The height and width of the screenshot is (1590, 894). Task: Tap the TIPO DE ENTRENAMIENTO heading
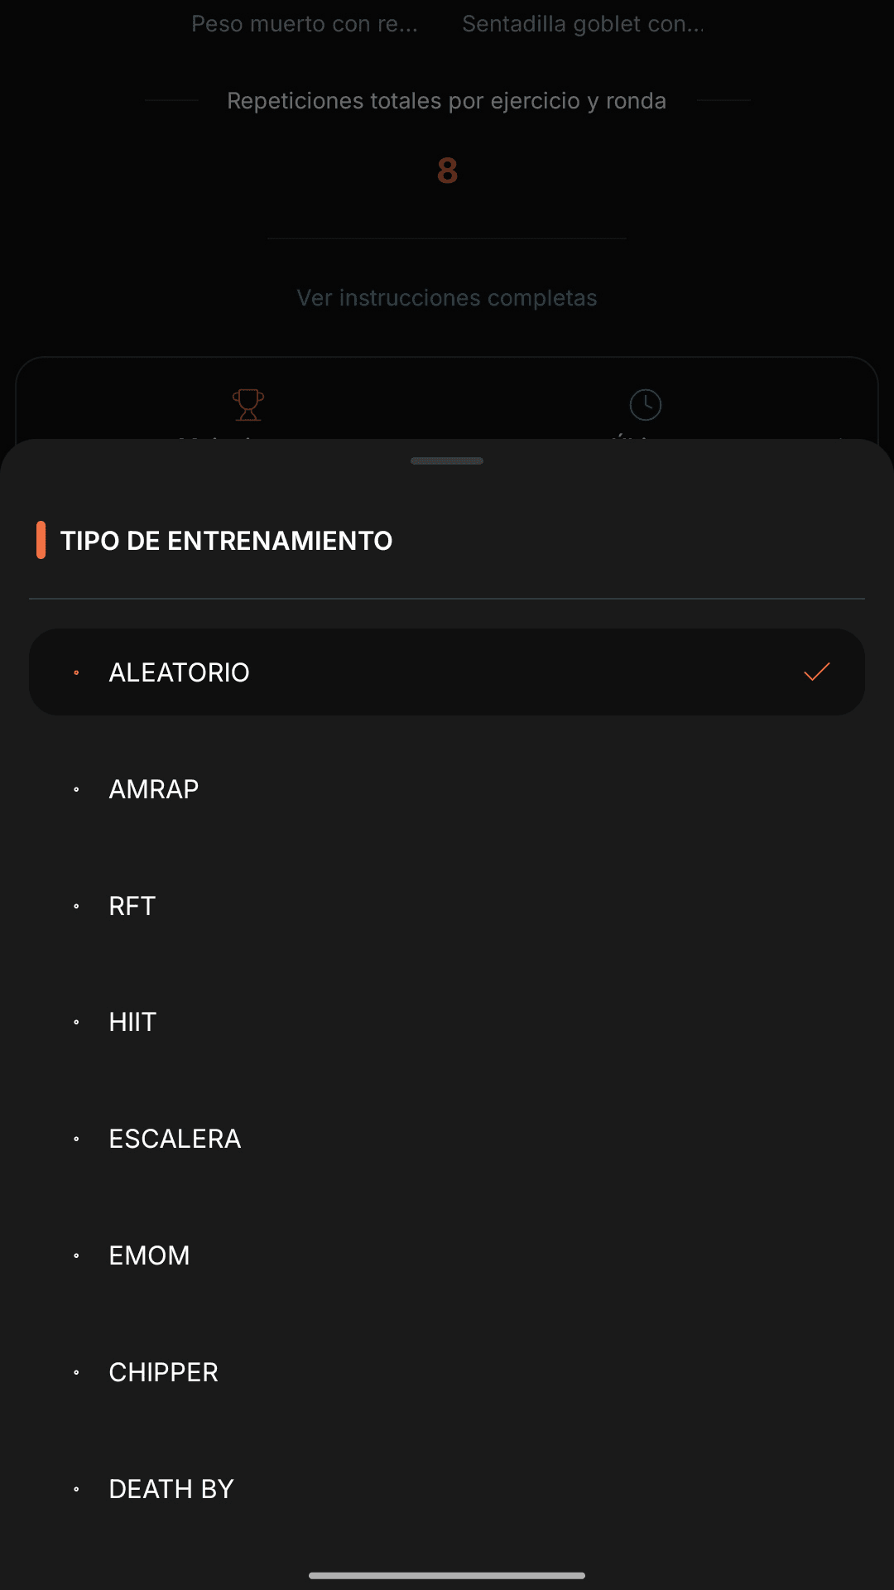click(x=226, y=541)
